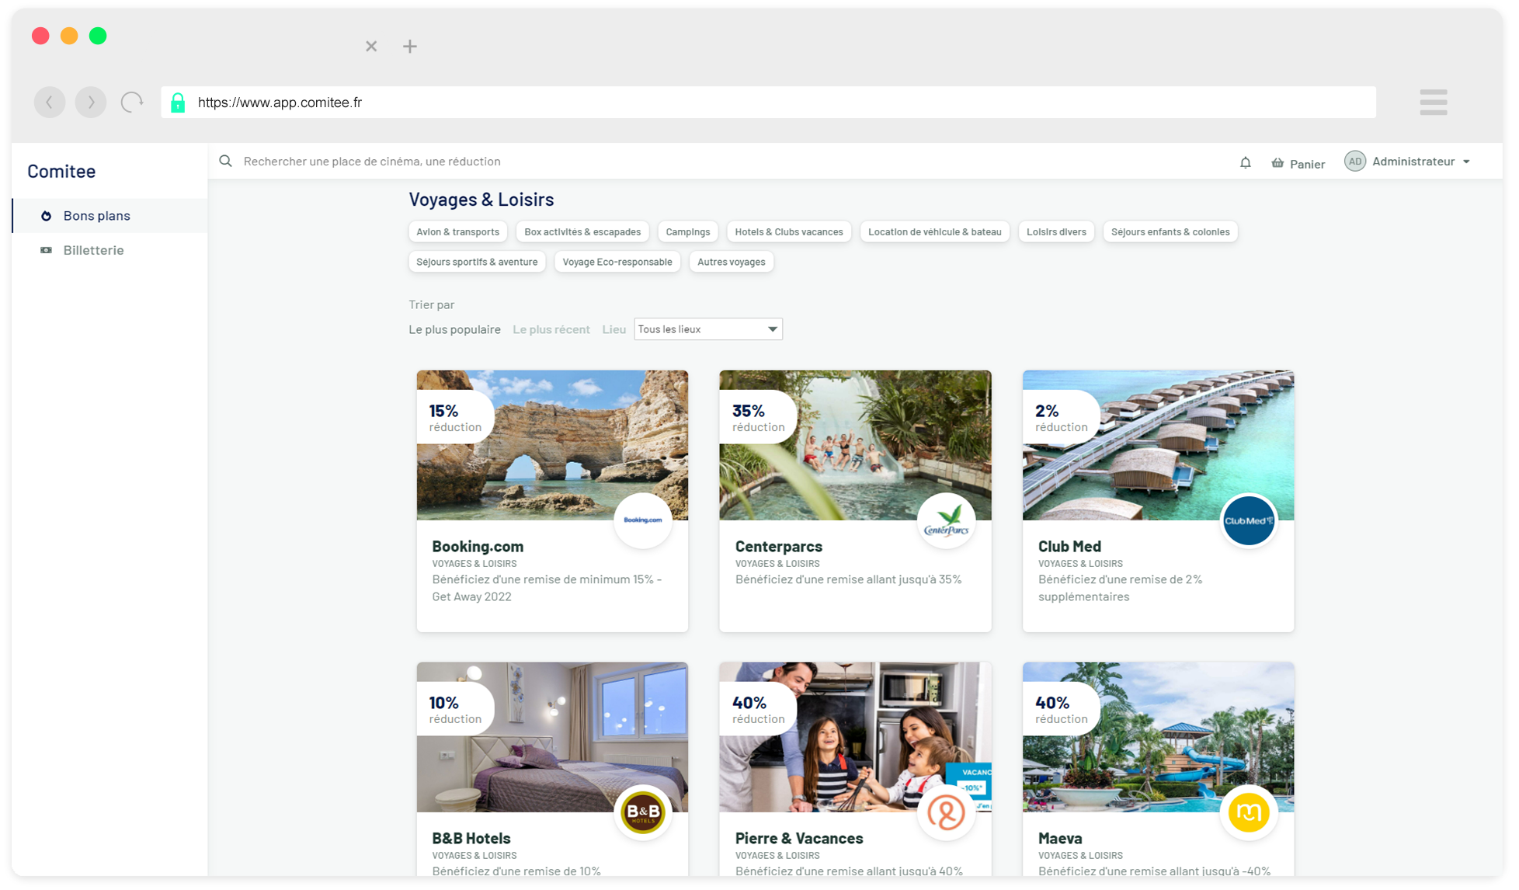Viewport: 1519px width, 890px height.
Task: Open Billetterie in the sidebar
Action: pos(93,250)
